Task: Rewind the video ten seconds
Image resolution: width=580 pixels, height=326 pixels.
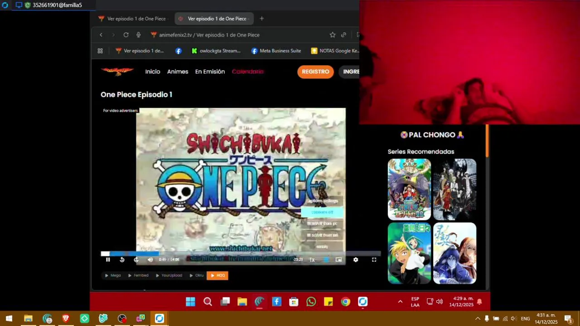Action: coord(122,259)
